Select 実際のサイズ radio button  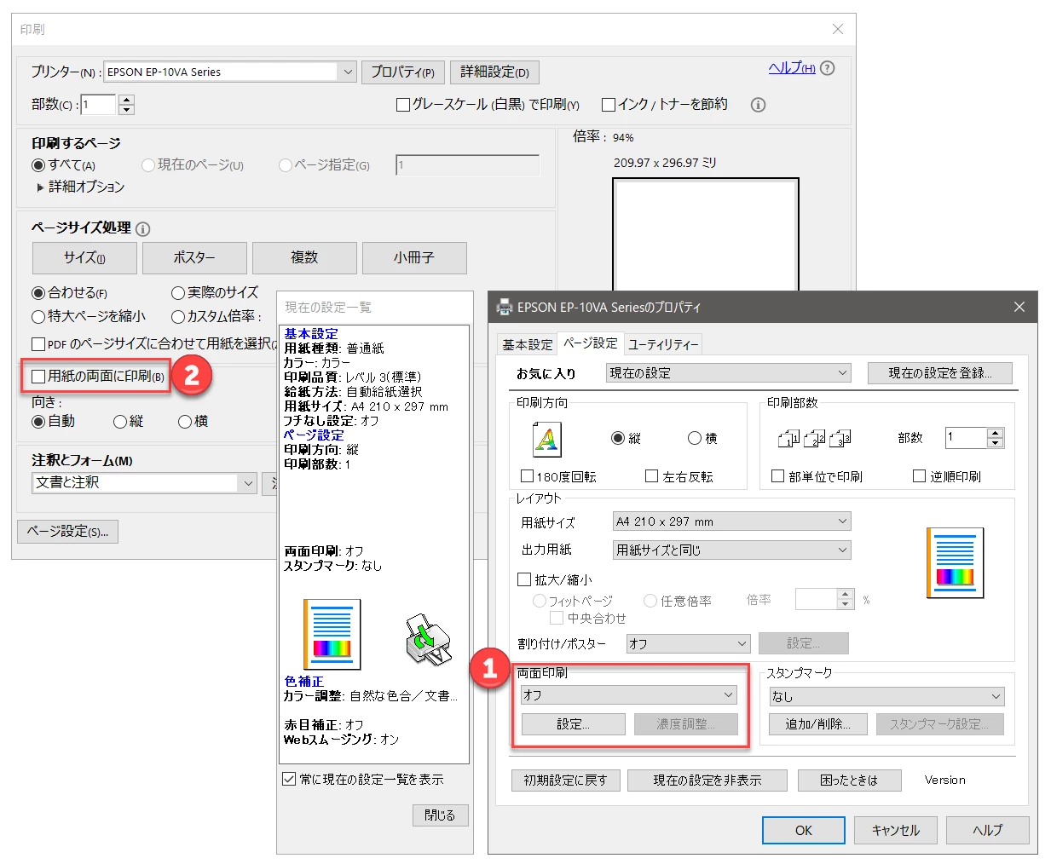[x=178, y=293]
